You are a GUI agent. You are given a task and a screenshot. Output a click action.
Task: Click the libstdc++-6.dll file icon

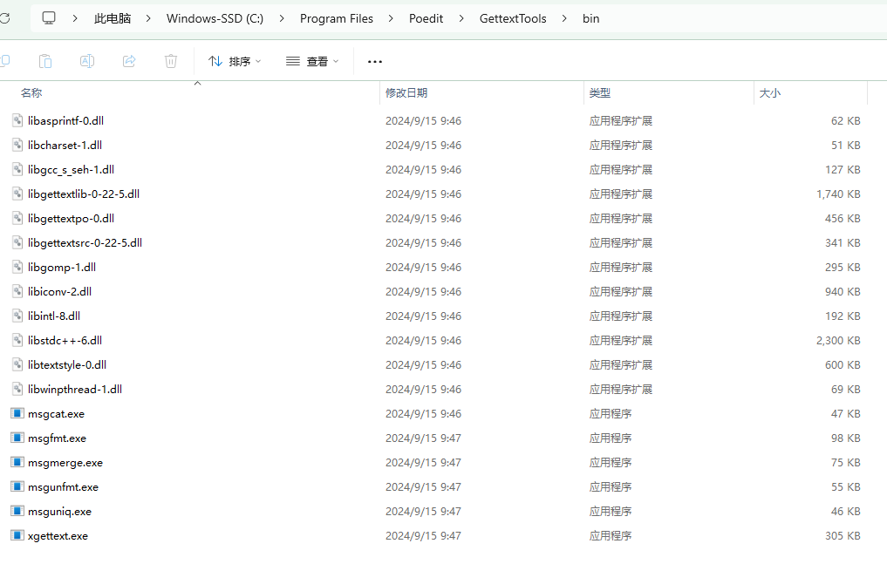point(17,340)
